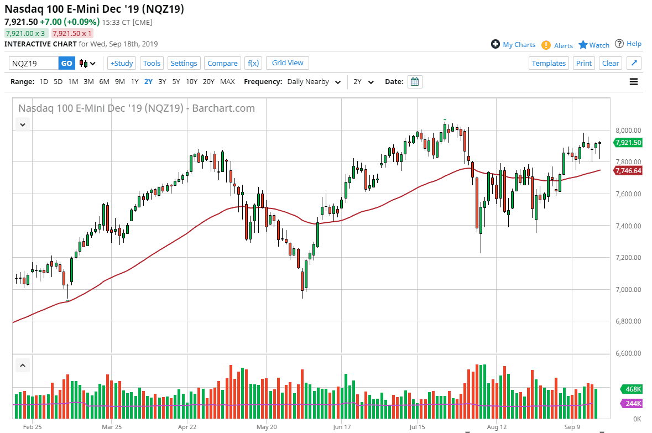Image resolution: width=652 pixels, height=433 pixels.
Task: Select the 6M range option
Action: [x=104, y=82]
